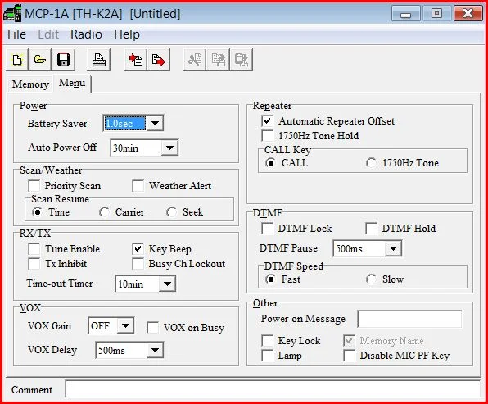Open the Time-out Timer dropdown
The width and height of the screenshot is (488, 404).
pyautogui.click(x=167, y=284)
